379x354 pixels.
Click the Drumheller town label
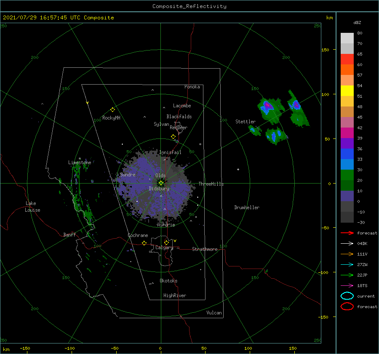[x=247, y=208]
